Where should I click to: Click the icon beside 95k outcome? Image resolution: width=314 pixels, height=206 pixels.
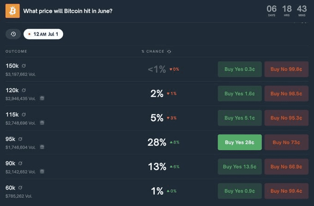20,139
